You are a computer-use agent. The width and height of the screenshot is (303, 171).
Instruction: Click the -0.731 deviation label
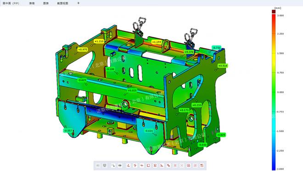click(216, 48)
